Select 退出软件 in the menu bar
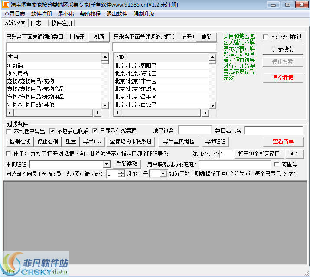Screen dimensions: 310x277 point(117,14)
